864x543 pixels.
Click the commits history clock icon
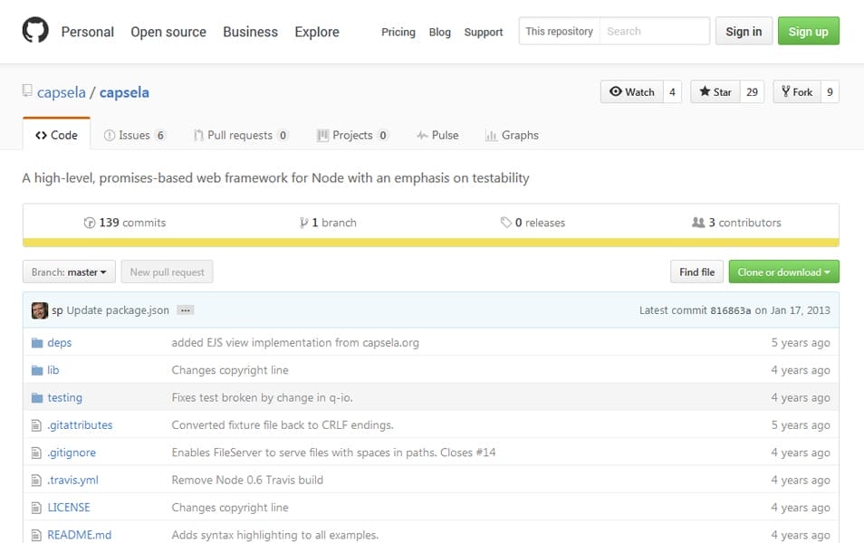point(90,223)
